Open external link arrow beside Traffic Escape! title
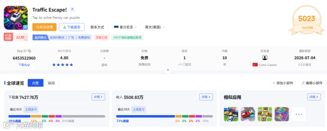This screenshot has height=131, width=327. 72,9
